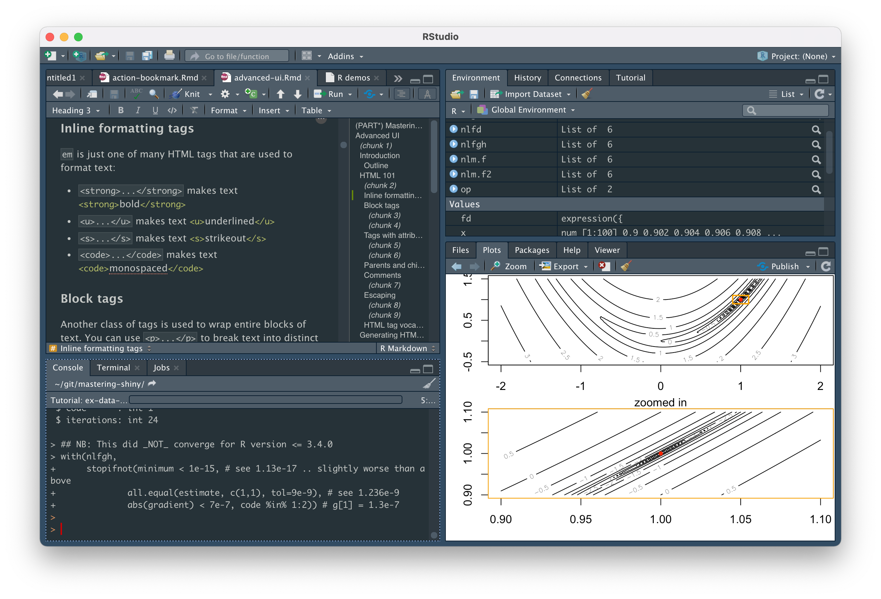This screenshot has width=881, height=599.
Task: Click the Tutorial progress bar in the console
Action: click(265, 400)
